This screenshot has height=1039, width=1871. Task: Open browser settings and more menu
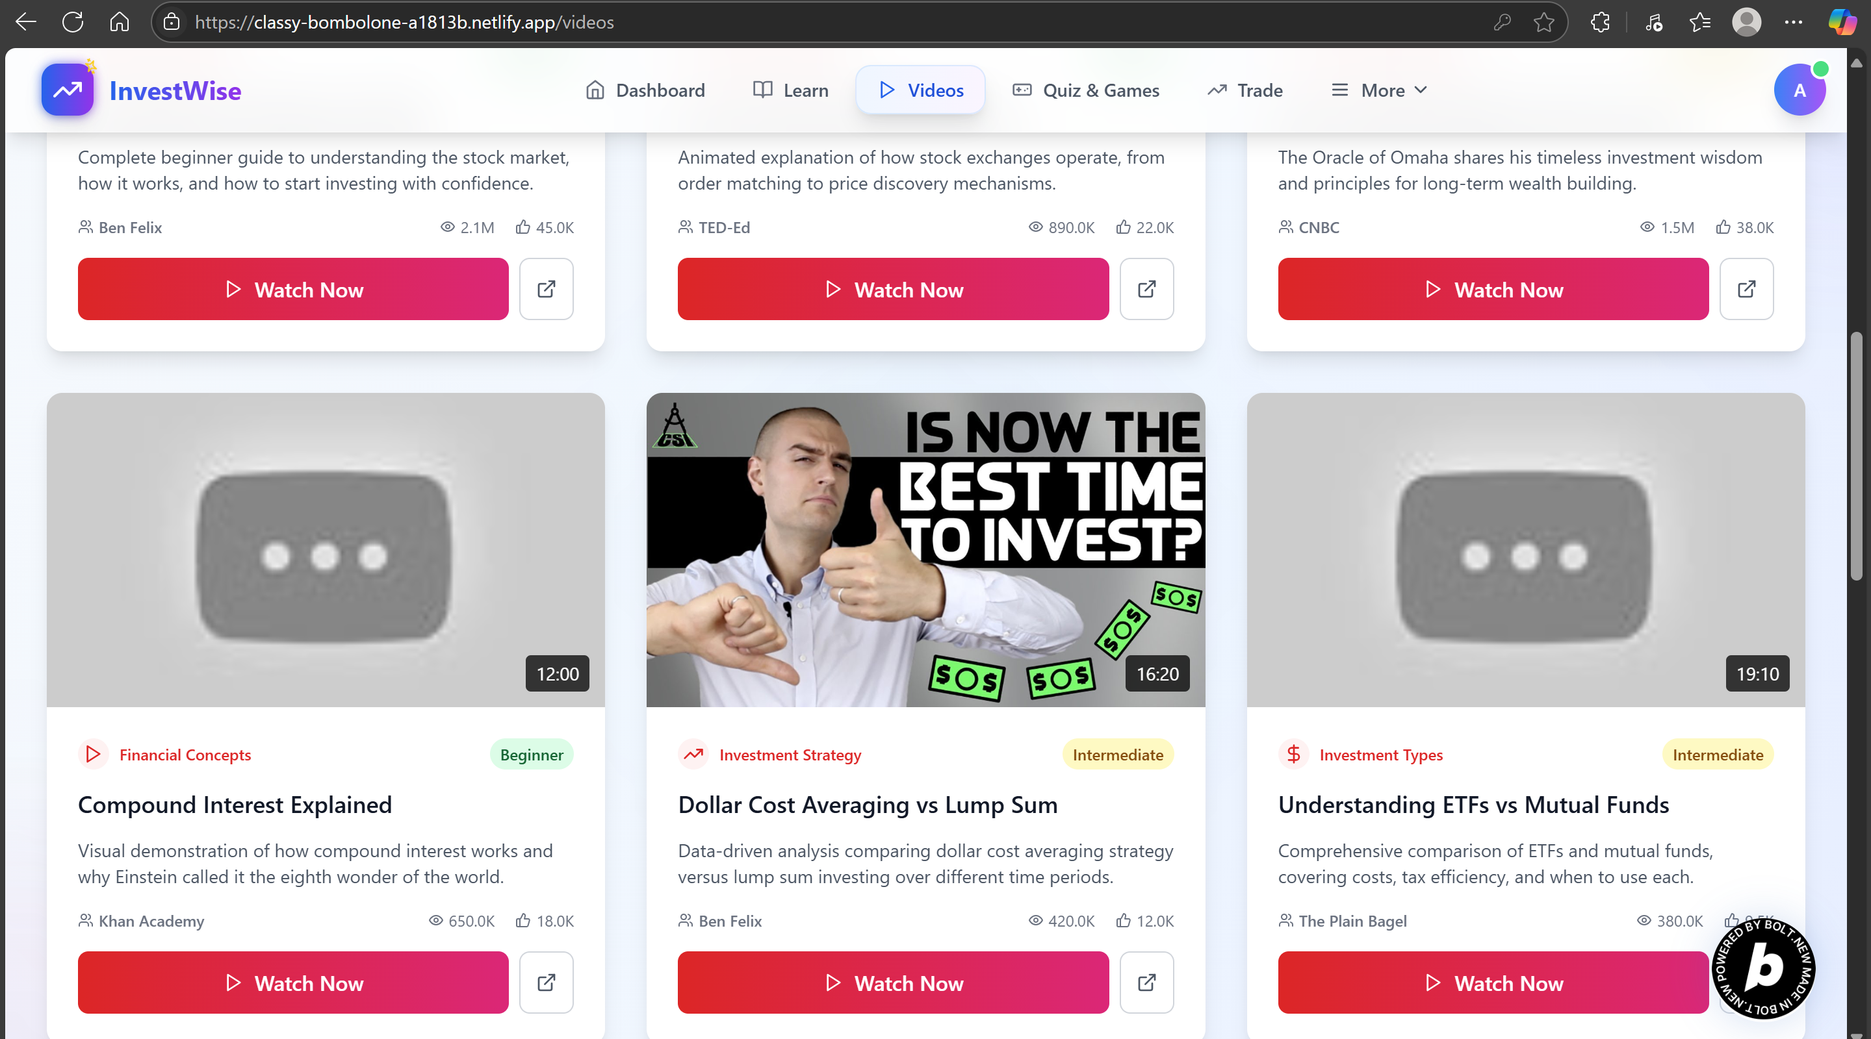[x=1793, y=23]
